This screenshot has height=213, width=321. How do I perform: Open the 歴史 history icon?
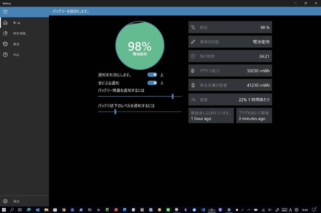[5, 44]
